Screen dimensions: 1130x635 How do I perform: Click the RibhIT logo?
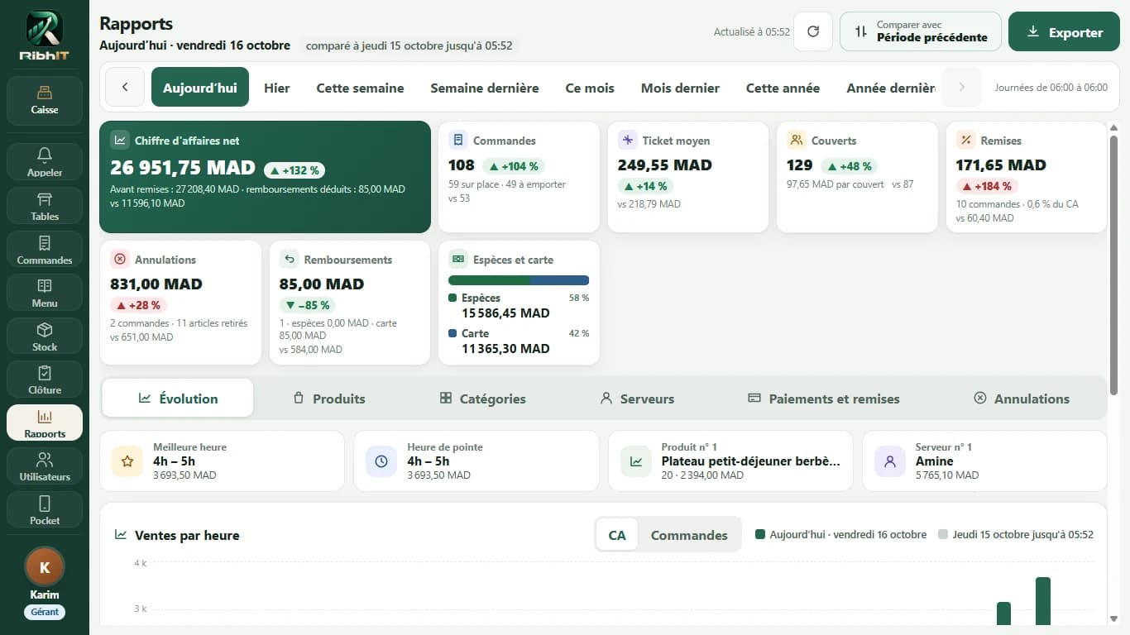click(45, 36)
